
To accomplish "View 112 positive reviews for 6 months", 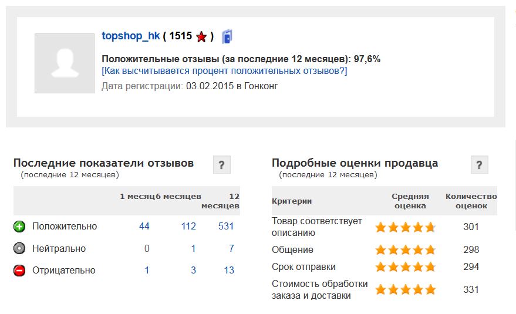I will (x=188, y=227).
